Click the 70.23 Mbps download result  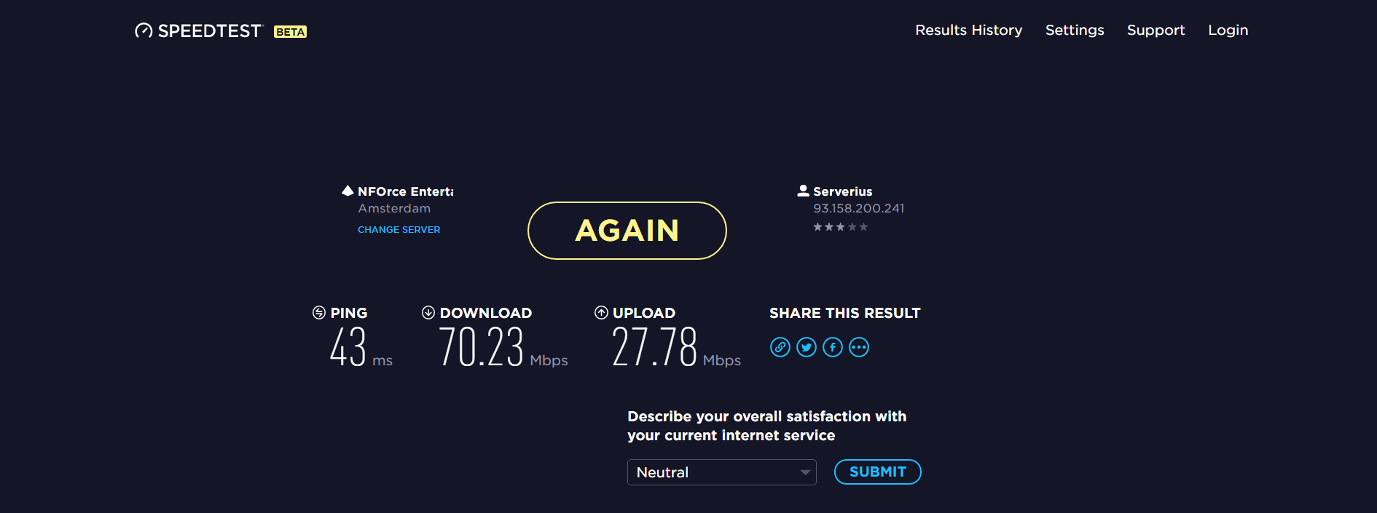tap(503, 347)
